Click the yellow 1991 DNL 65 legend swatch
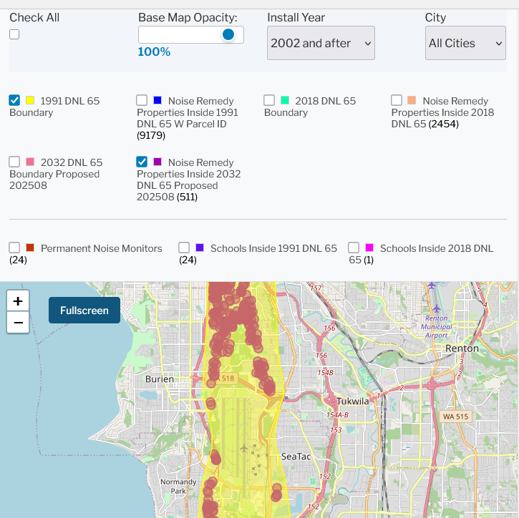519x518 pixels. pos(30,101)
